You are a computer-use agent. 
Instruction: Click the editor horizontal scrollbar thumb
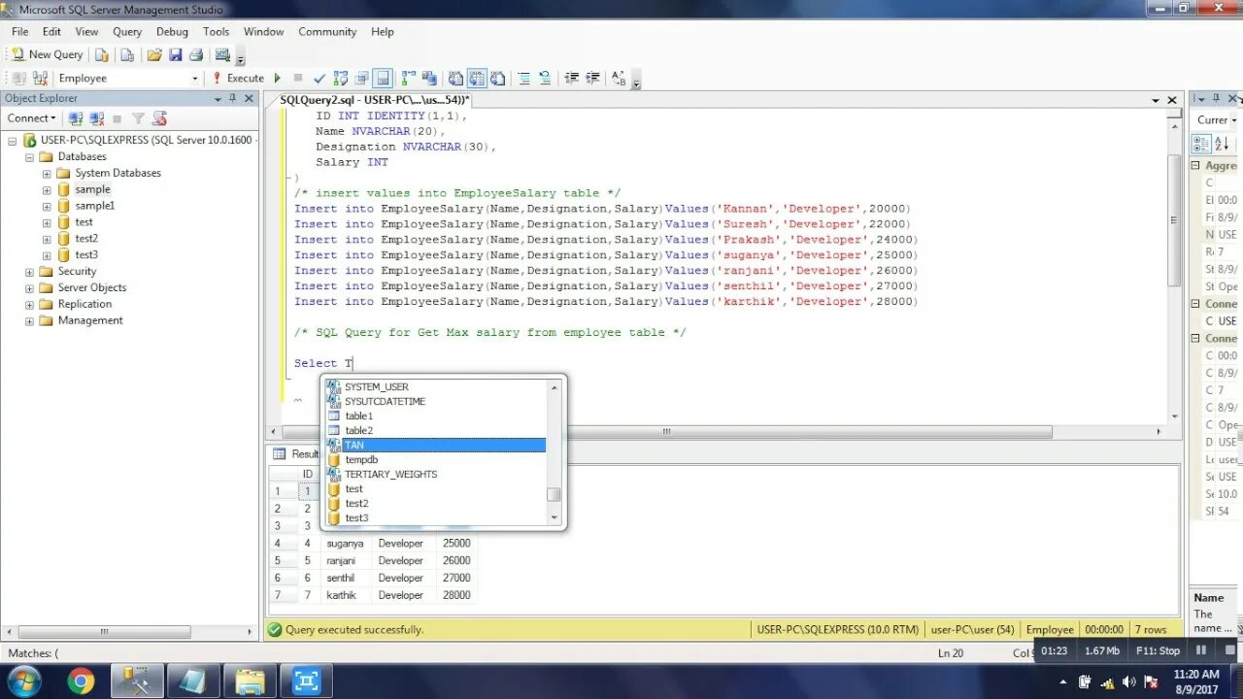point(666,432)
